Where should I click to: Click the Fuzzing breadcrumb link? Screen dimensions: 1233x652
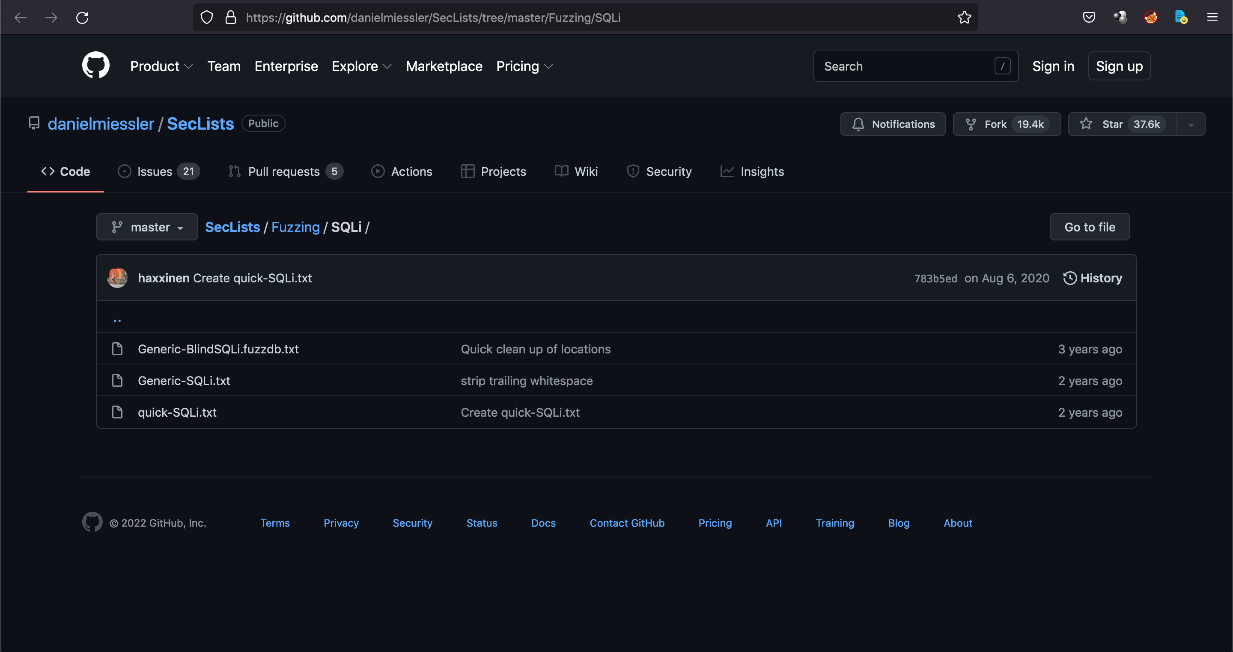(x=295, y=227)
